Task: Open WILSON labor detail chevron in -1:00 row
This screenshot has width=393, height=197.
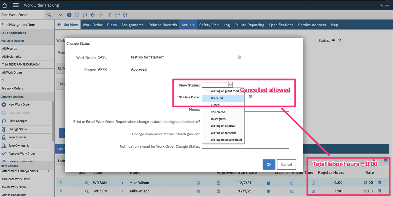Action: click(123, 183)
